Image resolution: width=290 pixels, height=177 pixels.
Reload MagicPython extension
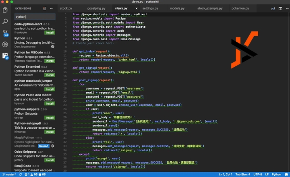pos(43,146)
